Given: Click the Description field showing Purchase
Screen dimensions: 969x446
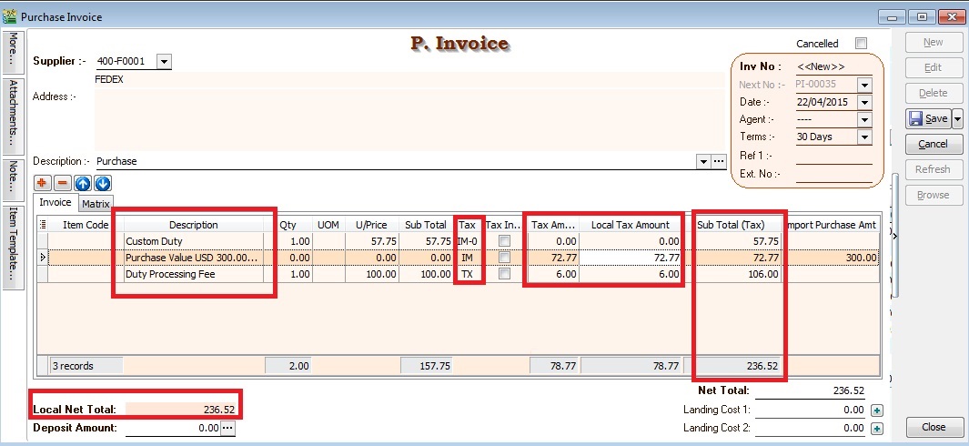Looking at the screenshot, I should (396, 161).
